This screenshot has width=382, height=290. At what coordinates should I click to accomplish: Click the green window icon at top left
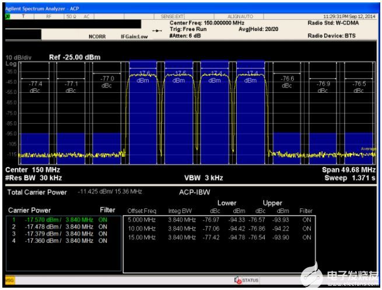coord(8,16)
